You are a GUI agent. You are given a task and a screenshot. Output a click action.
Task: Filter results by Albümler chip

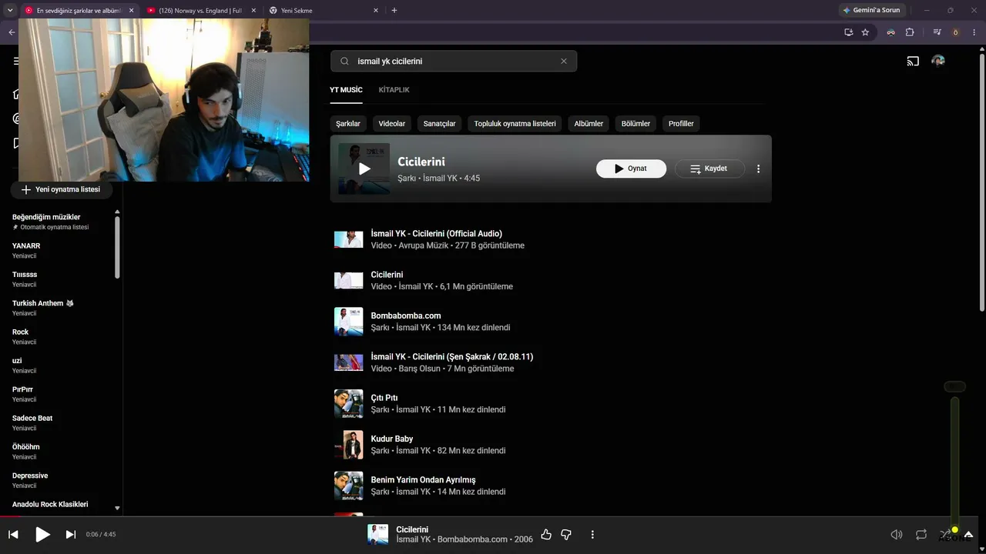tap(589, 123)
